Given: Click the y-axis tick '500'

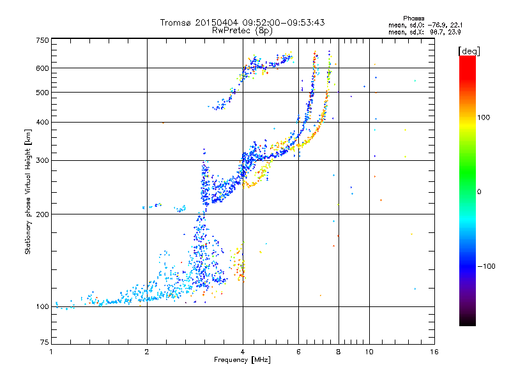Looking at the screenshot, I should tap(42, 93).
